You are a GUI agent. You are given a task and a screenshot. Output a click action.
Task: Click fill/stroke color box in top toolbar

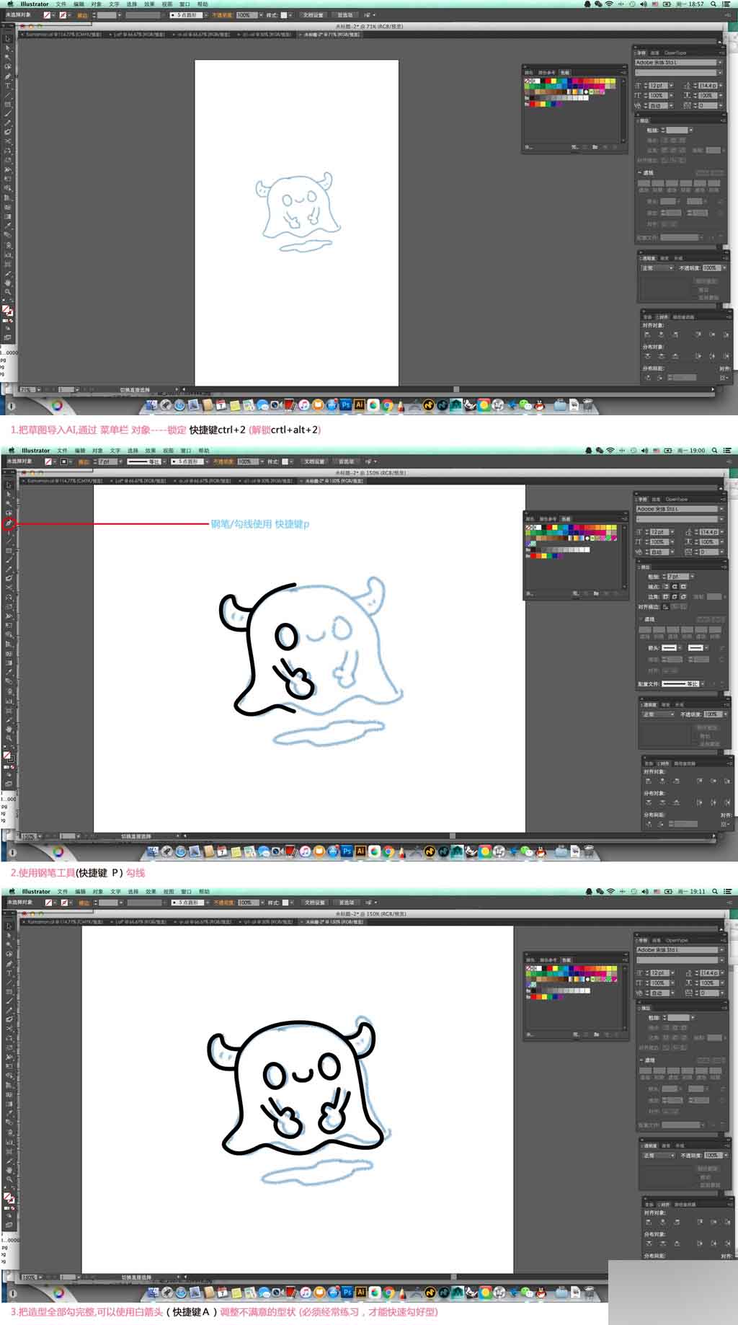click(7, 311)
